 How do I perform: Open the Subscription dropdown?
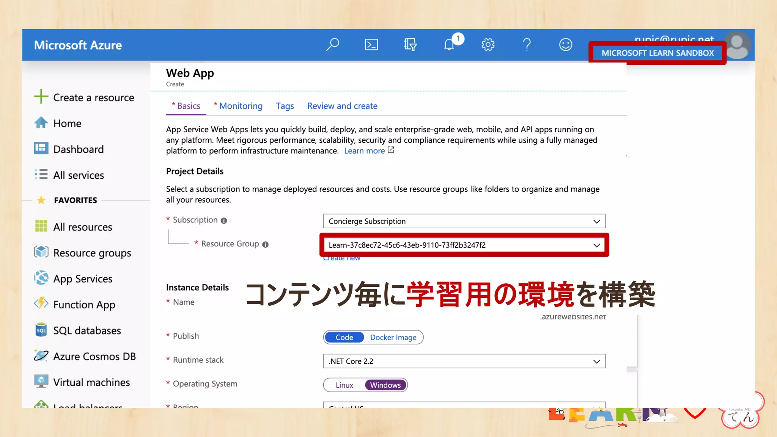(x=464, y=221)
